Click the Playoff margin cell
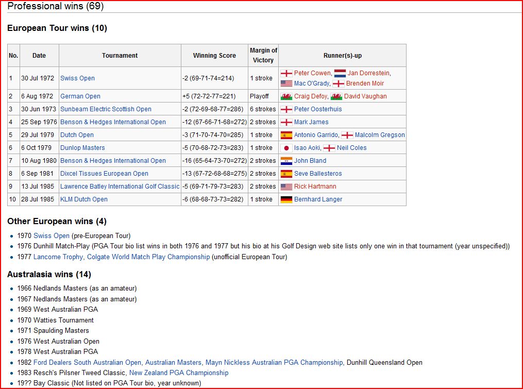 click(x=263, y=96)
